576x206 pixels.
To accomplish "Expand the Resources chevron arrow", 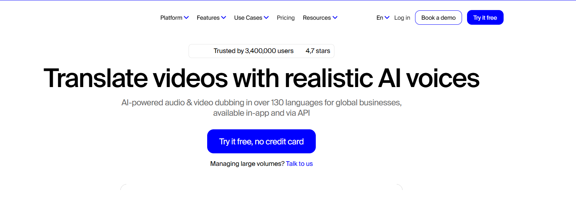I will [x=335, y=18].
